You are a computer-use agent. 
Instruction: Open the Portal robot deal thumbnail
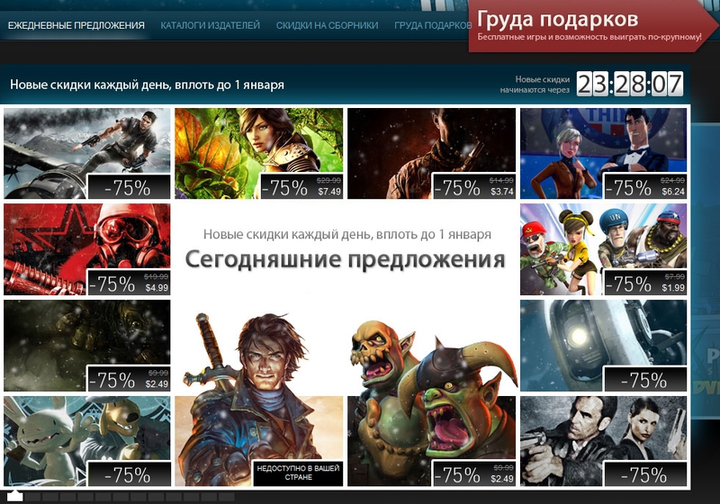pos(603,346)
